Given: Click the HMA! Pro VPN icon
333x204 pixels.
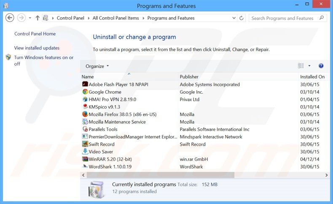Looking at the screenshot, I should click(85, 99).
